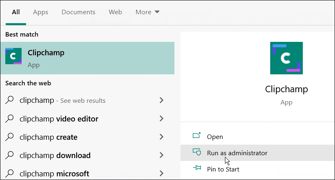This screenshot has width=335, height=180.
Task: Expand the clipchamp See web results chevron
Action: tap(161, 100)
